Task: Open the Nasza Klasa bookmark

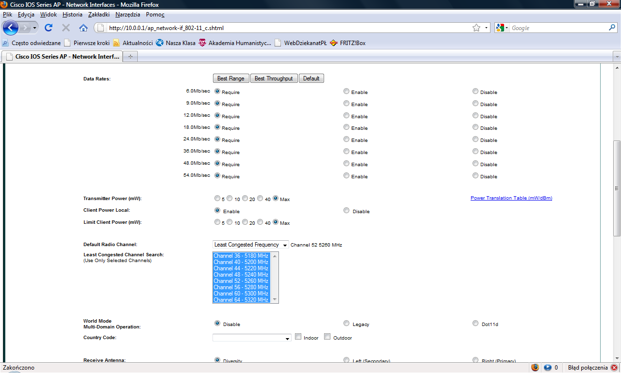Action: point(176,43)
